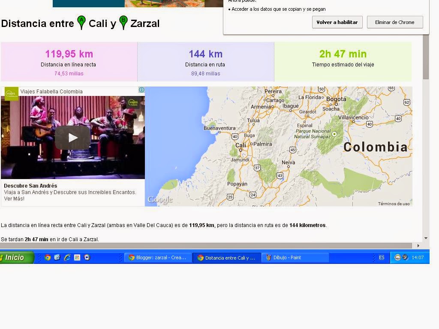The image size is (439, 329).
Task: Click Palmira label on the map
Action: click(x=263, y=144)
